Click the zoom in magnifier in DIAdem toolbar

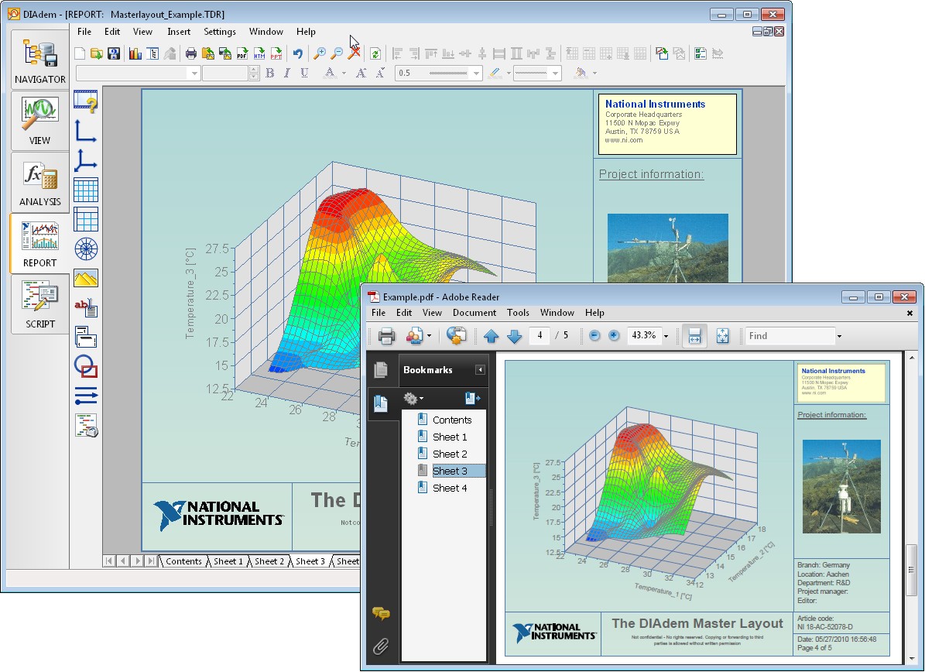click(319, 53)
